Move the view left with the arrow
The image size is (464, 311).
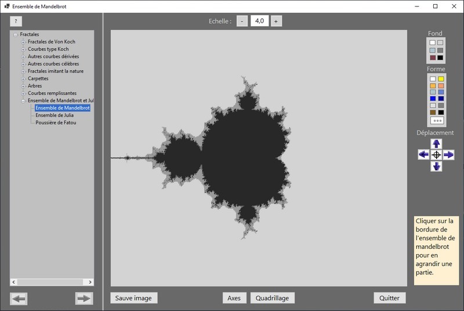point(423,154)
